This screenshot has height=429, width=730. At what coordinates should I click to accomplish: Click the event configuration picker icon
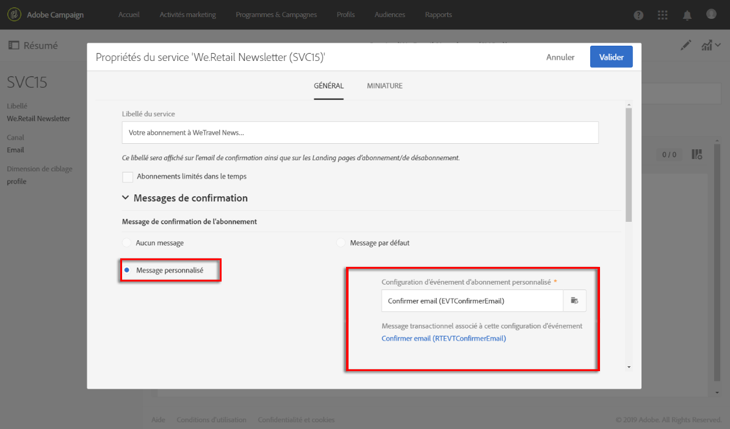[574, 300]
